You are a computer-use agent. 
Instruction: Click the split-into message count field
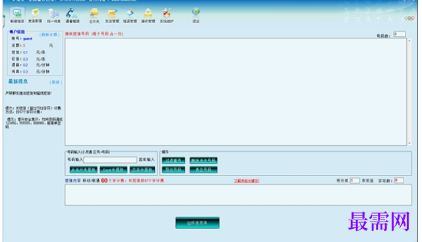(355, 181)
